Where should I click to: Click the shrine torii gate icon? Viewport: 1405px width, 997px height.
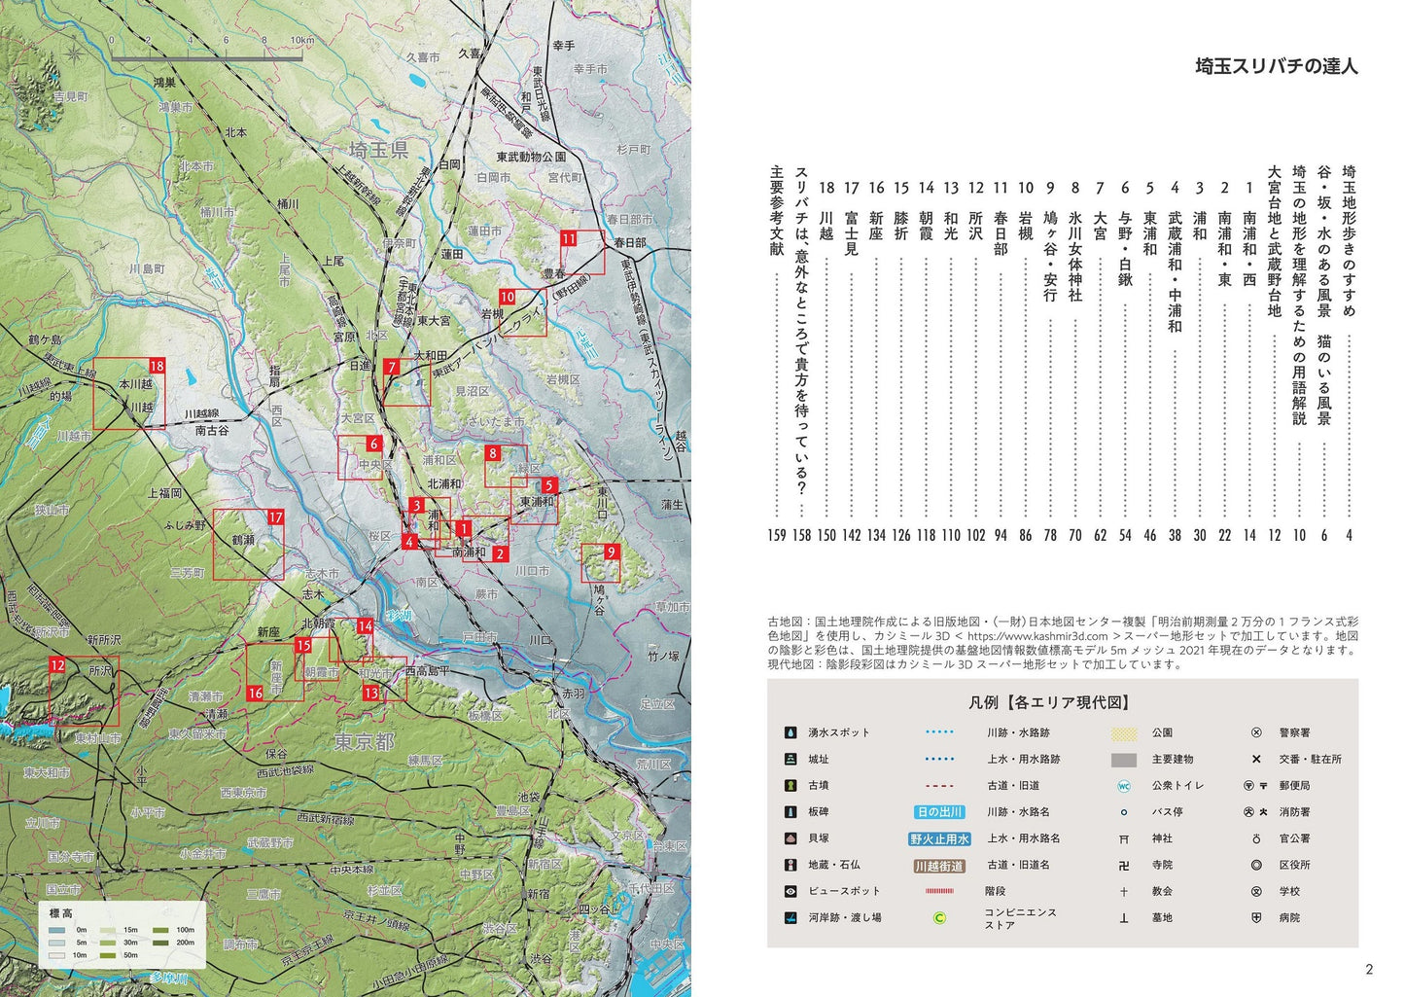tap(1123, 838)
